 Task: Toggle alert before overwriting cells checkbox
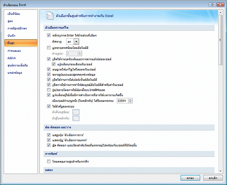[x=54, y=64]
